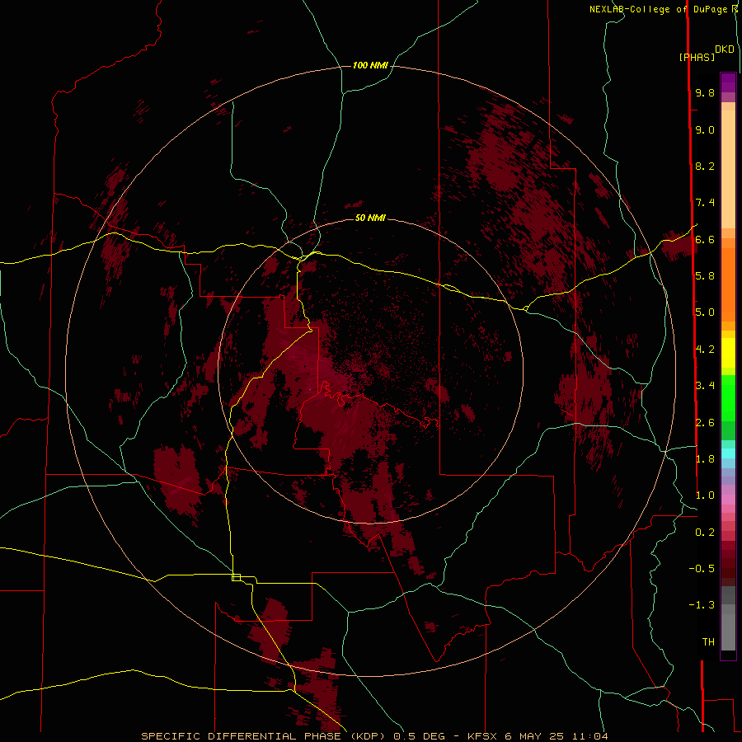Click the 9.8 value on the color scale
The height and width of the screenshot is (742, 742).
(705, 92)
